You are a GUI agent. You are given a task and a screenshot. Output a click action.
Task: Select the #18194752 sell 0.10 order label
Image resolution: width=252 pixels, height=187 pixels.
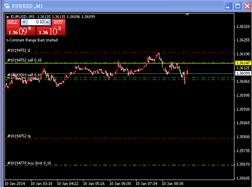pyautogui.click(x=25, y=60)
